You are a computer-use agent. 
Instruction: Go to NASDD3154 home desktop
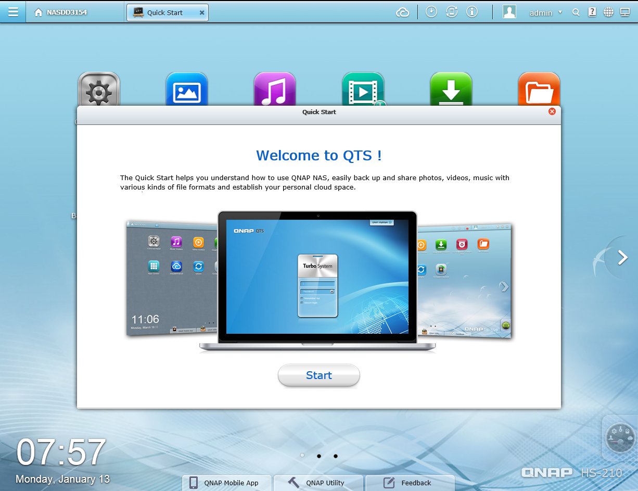tap(61, 12)
